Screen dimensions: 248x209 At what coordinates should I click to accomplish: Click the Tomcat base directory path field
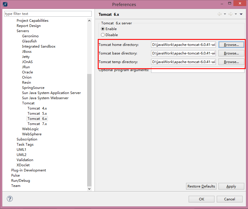click(x=183, y=53)
